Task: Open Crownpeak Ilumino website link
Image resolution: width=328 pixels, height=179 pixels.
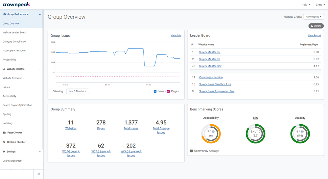Action: [211, 77]
